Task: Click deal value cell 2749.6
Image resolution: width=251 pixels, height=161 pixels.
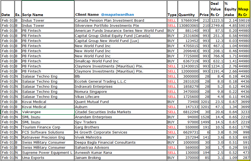Action: (217, 26)
